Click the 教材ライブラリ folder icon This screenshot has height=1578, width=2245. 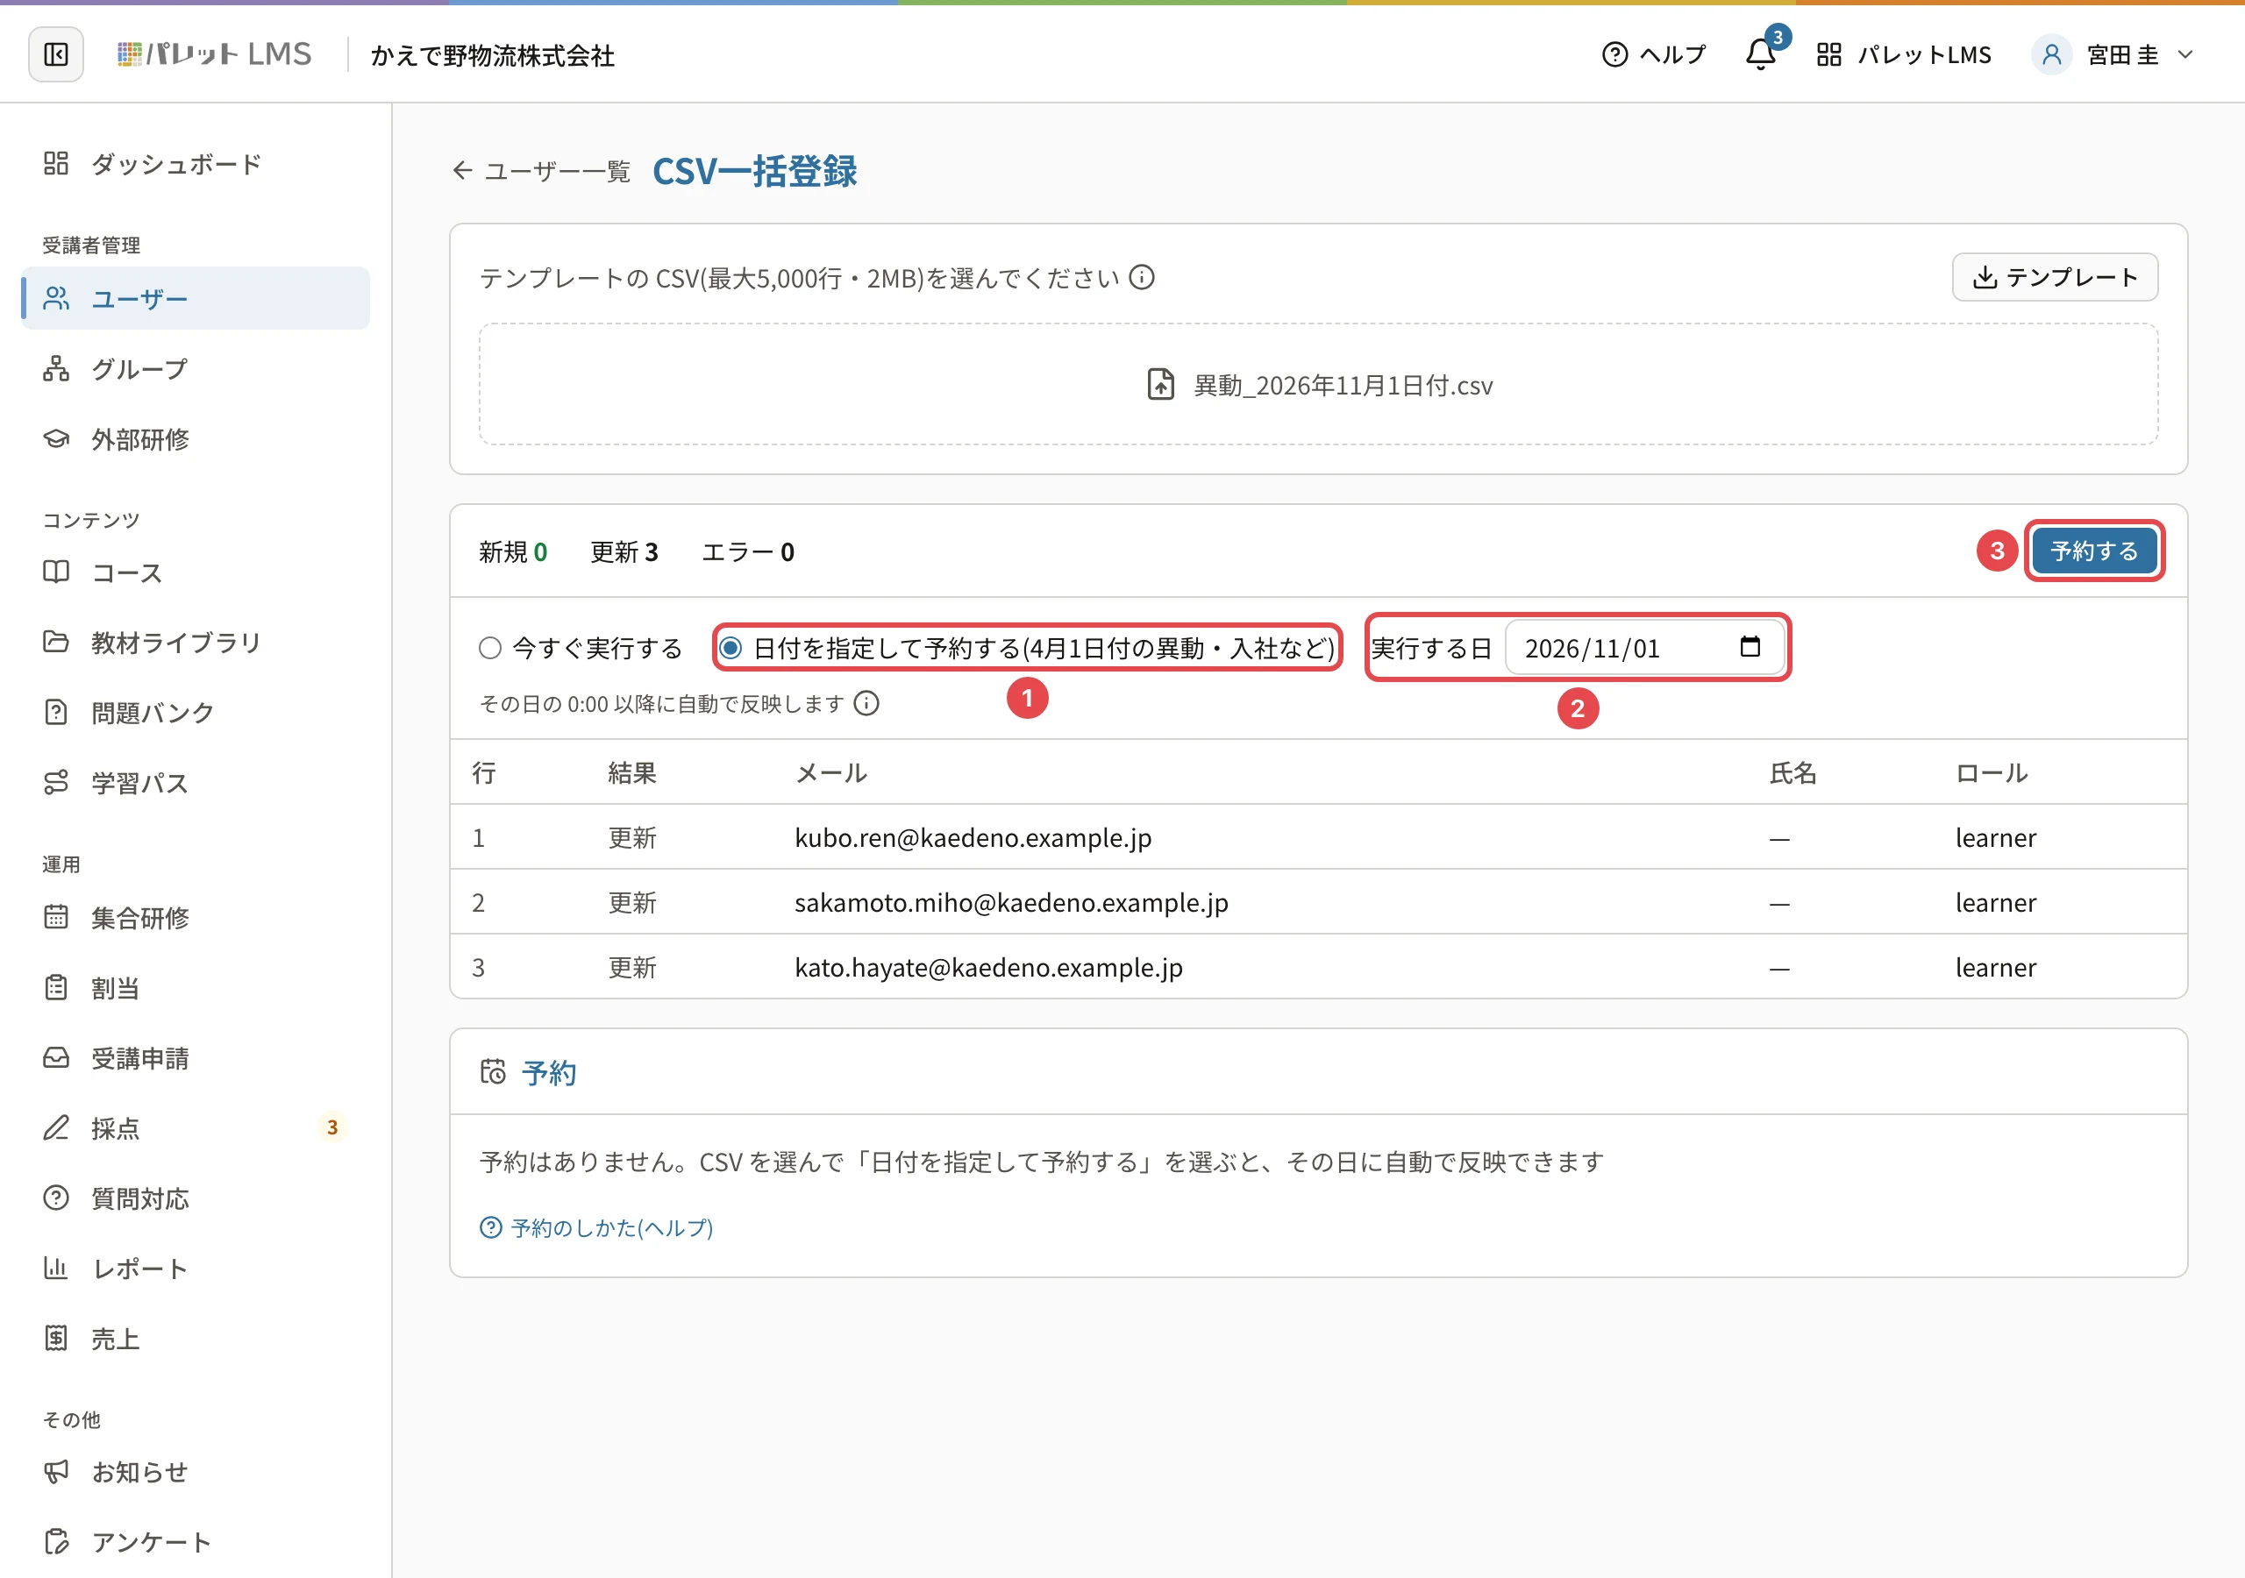click(x=57, y=643)
